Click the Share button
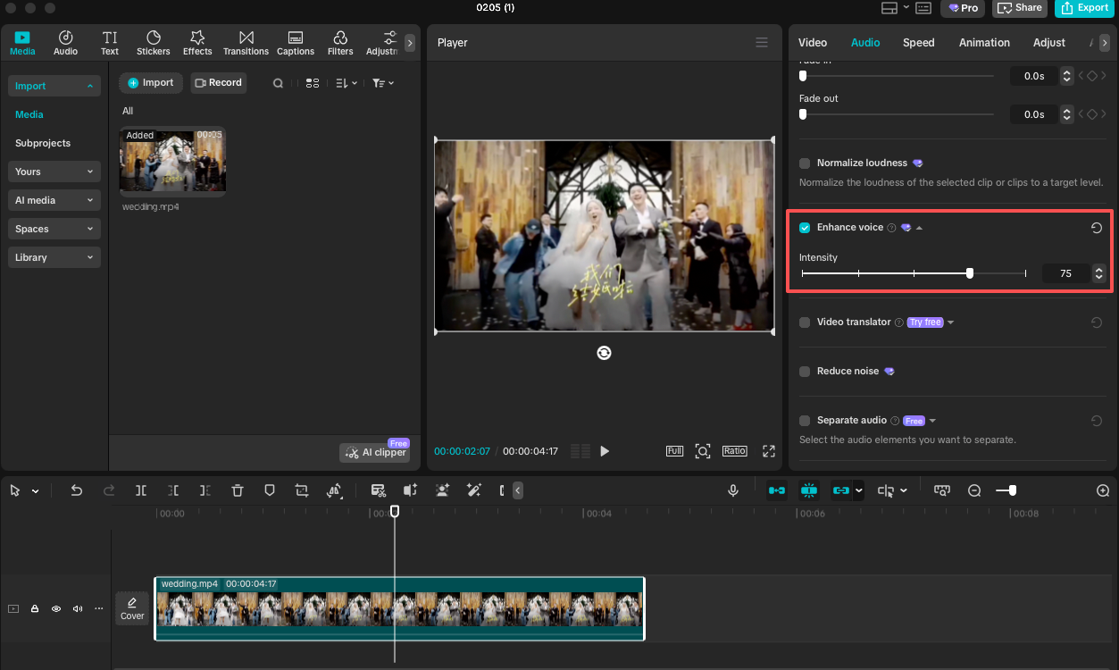Viewport: 1119px width, 670px height. click(1020, 8)
